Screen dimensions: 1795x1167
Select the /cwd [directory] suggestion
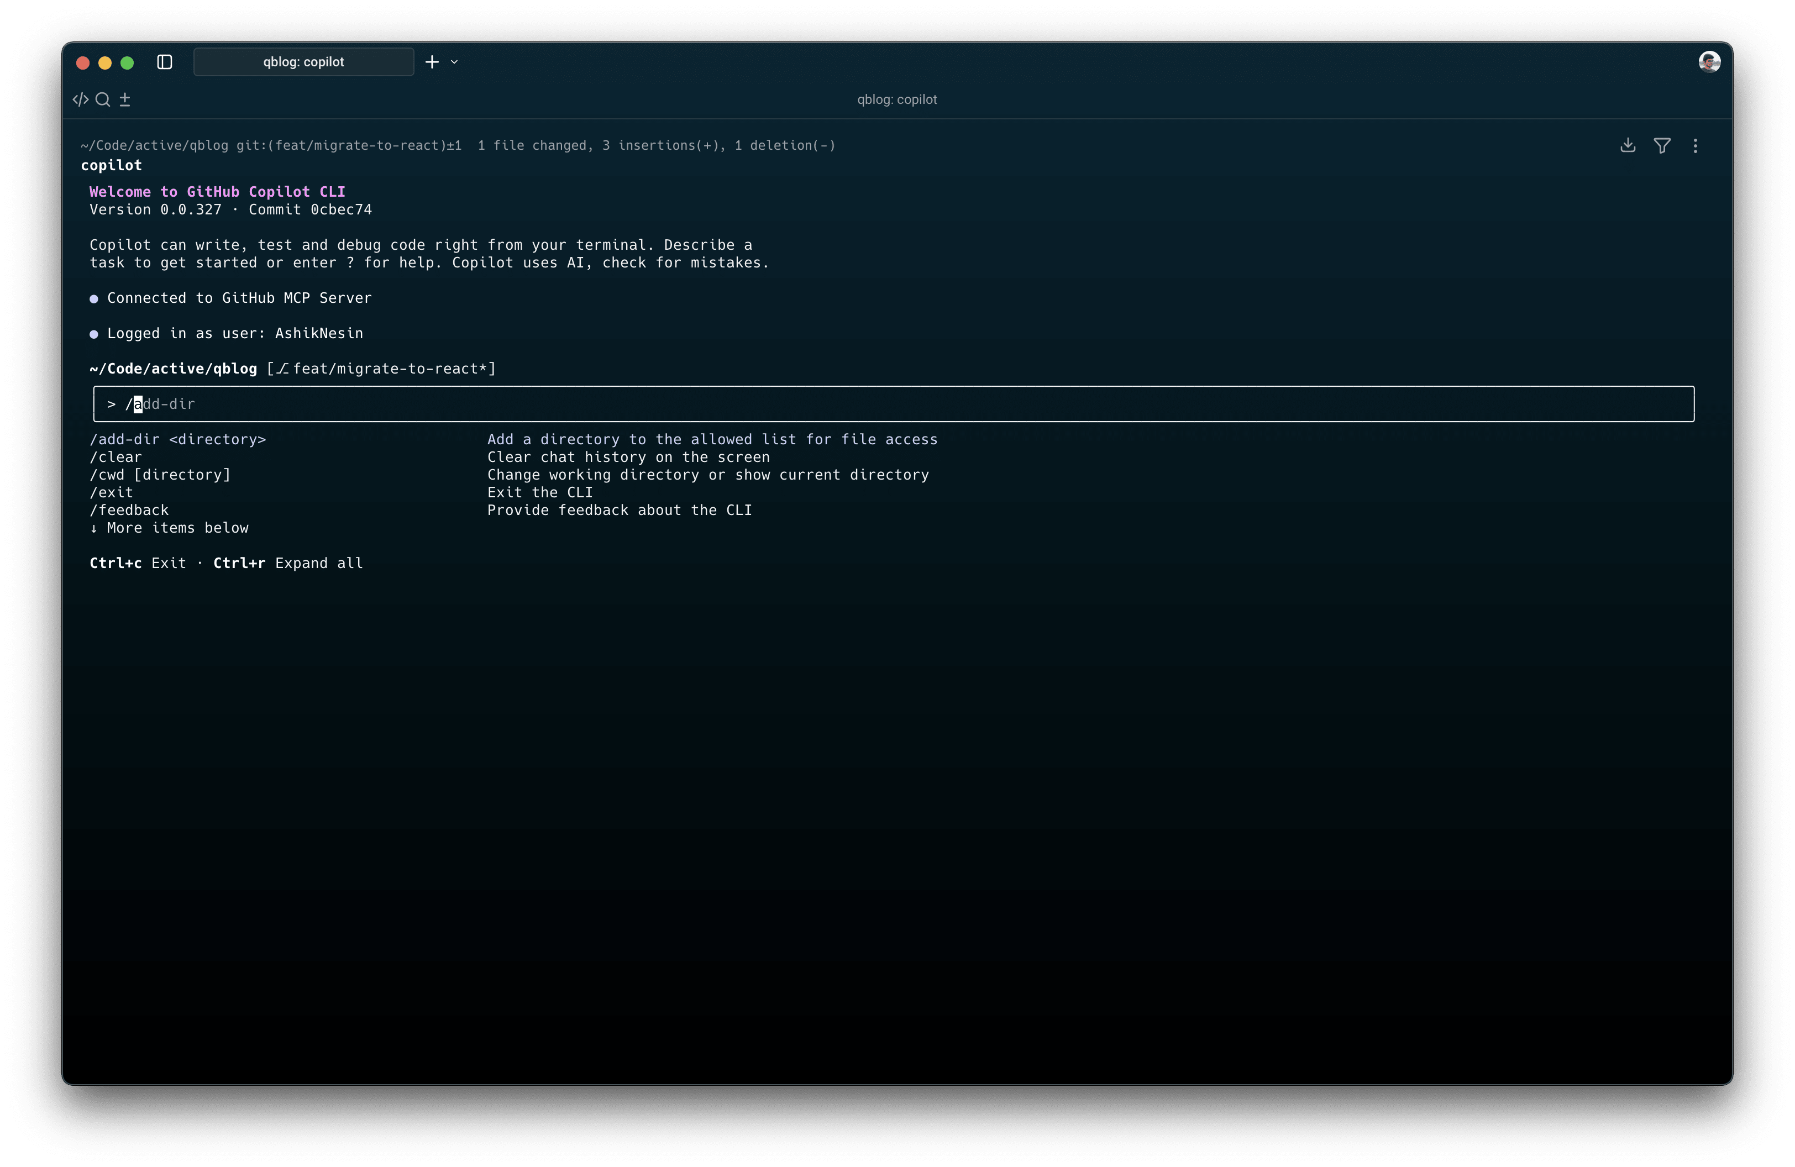coord(160,475)
